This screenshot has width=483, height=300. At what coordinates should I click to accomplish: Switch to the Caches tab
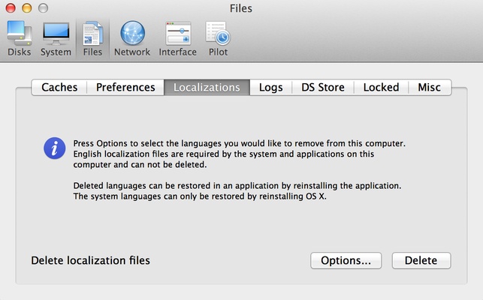click(x=59, y=87)
